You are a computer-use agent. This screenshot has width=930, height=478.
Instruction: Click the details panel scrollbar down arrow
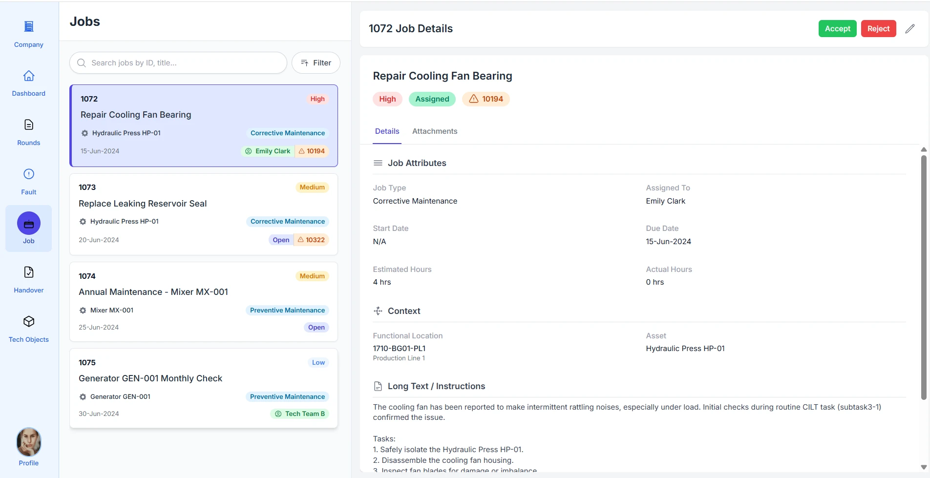pyautogui.click(x=923, y=467)
